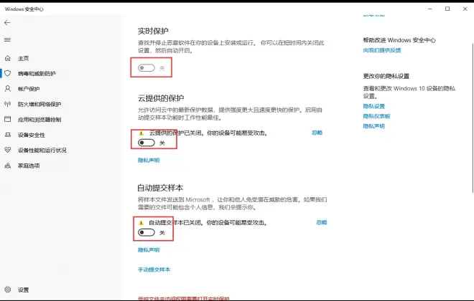The image size is (474, 301).
Task: Click the laptop icon for 设备安全性
Action: [x=8, y=135]
